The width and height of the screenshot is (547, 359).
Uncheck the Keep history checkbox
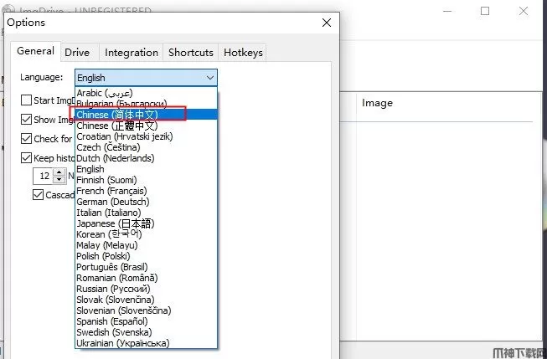click(x=27, y=158)
